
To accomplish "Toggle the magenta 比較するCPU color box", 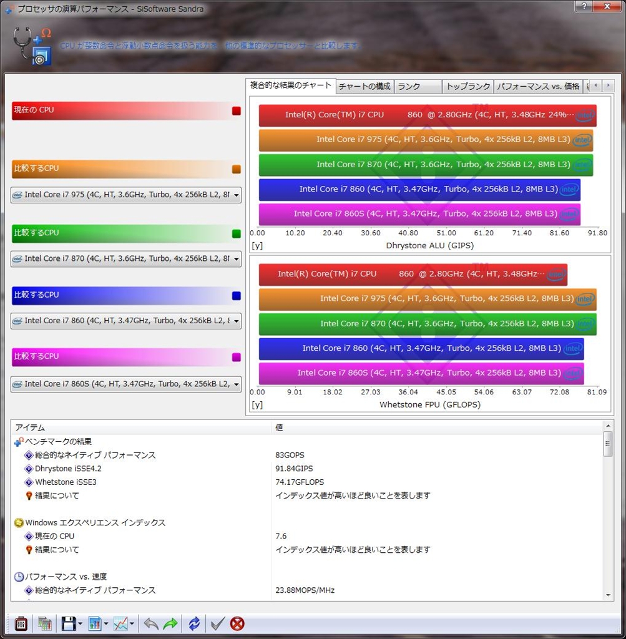I will (237, 358).
